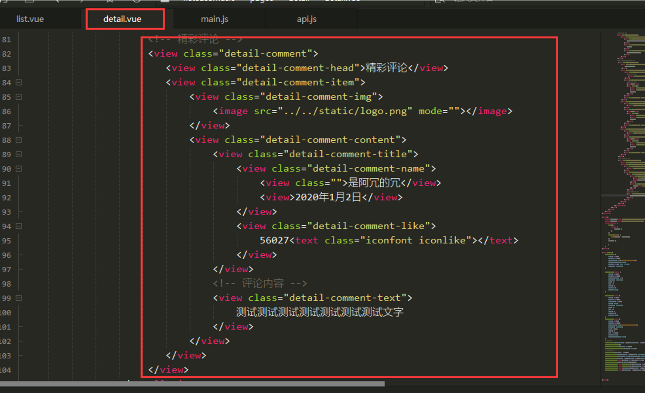Click the "detail-comment-head" class value
645x393 pixels.
coord(298,68)
